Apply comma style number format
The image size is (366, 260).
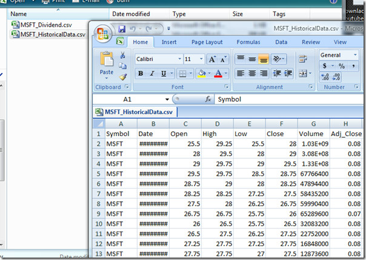(x=354, y=66)
